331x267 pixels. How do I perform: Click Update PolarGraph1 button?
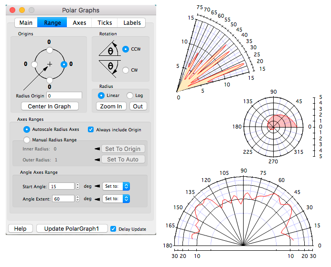click(x=72, y=229)
